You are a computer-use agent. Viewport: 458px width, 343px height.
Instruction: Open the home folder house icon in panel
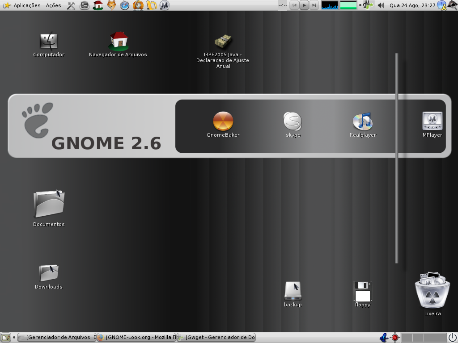coord(98,5)
